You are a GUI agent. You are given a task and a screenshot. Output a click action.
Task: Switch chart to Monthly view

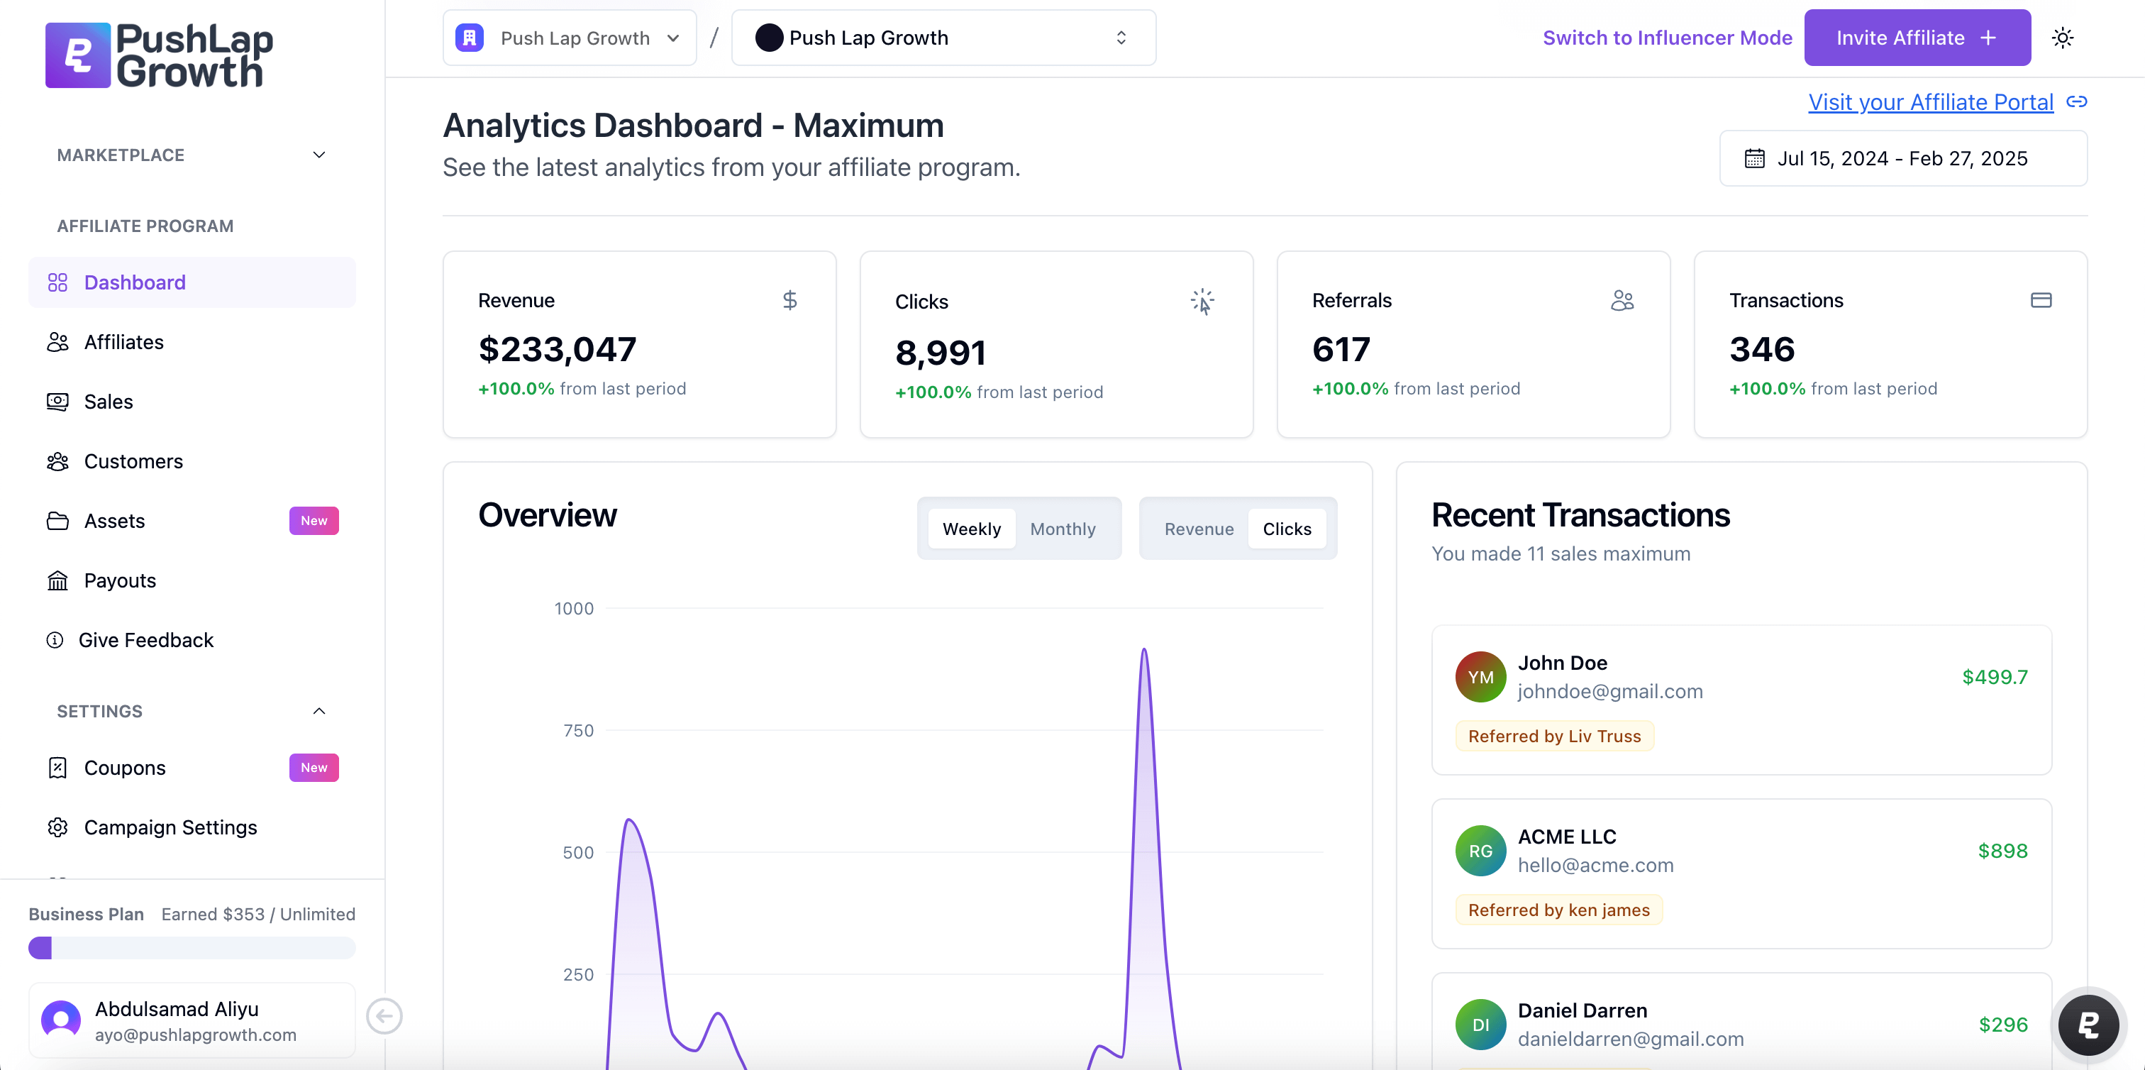point(1063,529)
